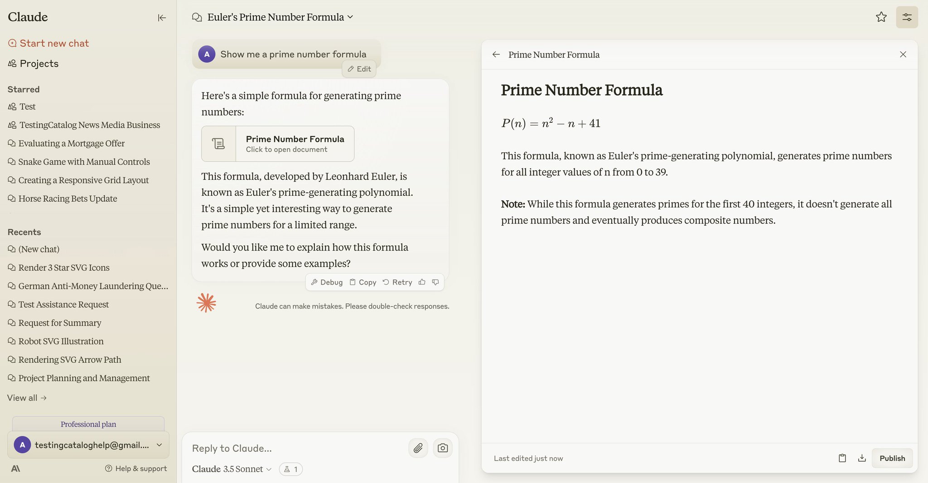Open Rendering SVG Arrow Path chat
Screen dimensions: 928x483
point(64,360)
